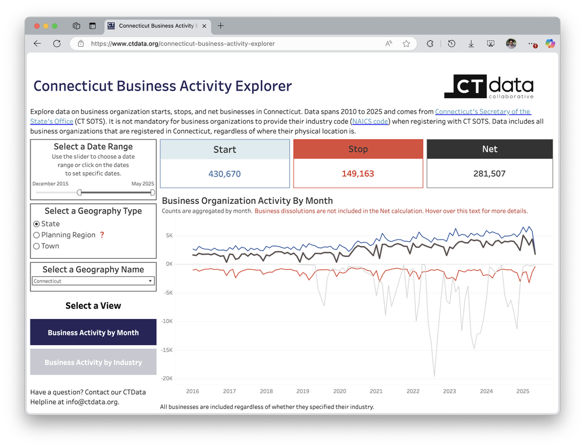Click the Read Aloud icon in address bar
585x448 pixels.
pyautogui.click(x=388, y=43)
